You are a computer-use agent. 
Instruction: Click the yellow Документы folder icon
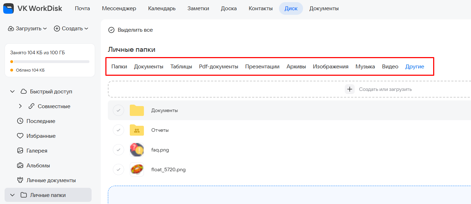[x=137, y=110]
